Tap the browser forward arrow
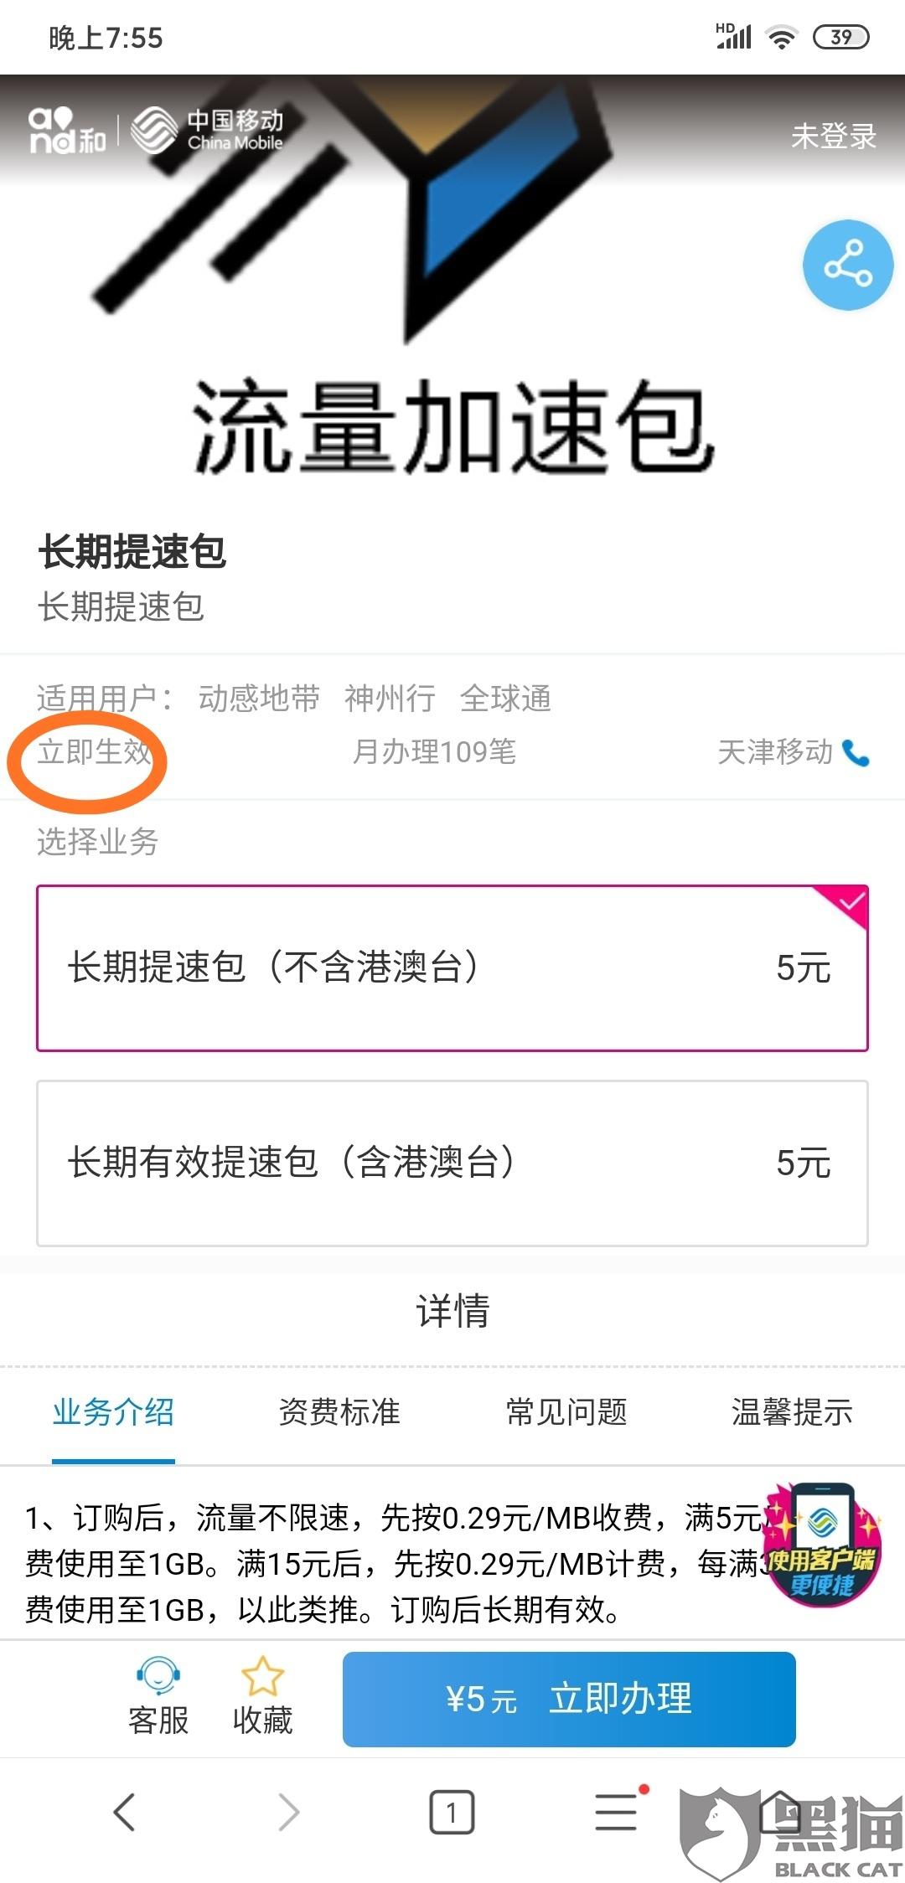The height and width of the screenshot is (1883, 905). point(288,1813)
